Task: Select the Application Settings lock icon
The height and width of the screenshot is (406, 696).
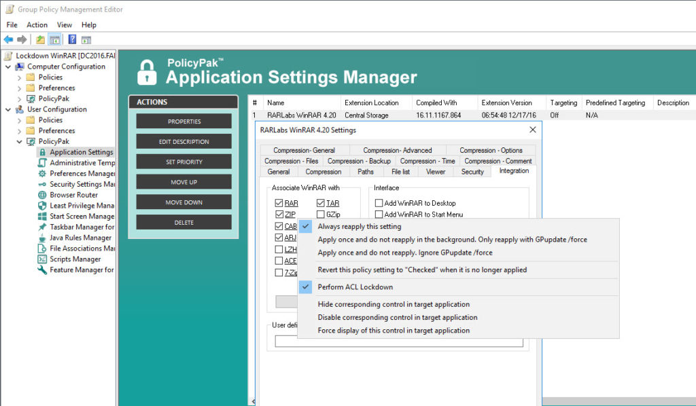Action: tap(43, 152)
